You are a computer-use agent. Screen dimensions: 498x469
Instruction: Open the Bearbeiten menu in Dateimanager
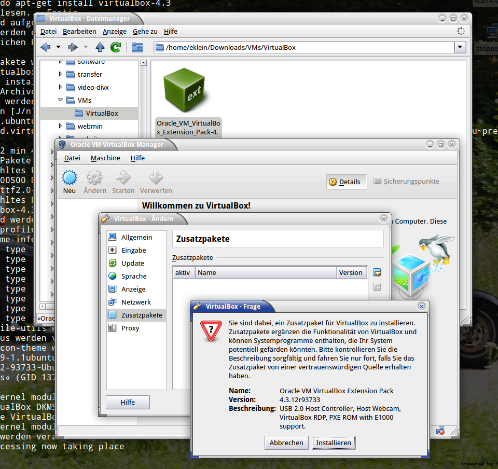click(x=79, y=31)
